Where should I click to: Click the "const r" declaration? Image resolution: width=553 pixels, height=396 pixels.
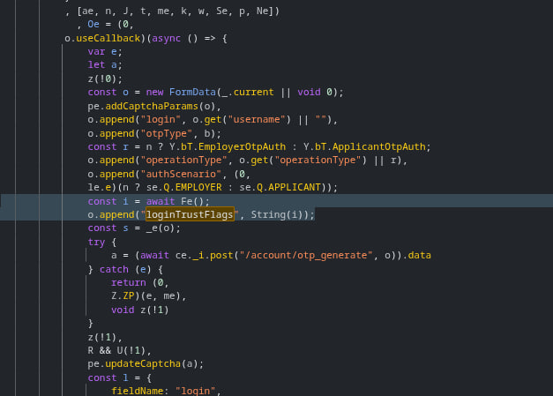[x=108, y=146]
